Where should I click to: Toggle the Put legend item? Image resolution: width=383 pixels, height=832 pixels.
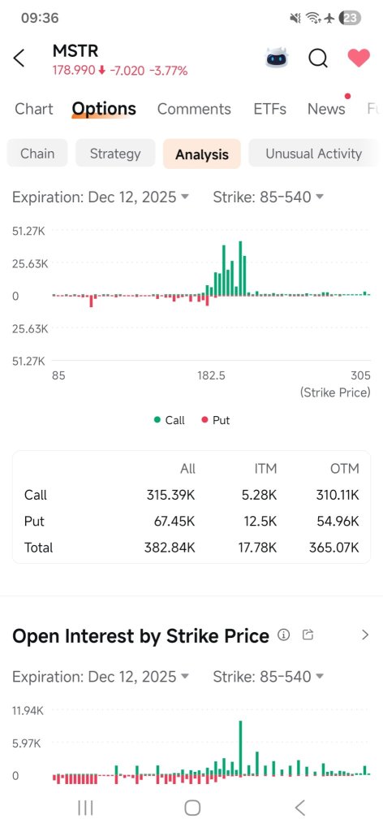pos(216,420)
